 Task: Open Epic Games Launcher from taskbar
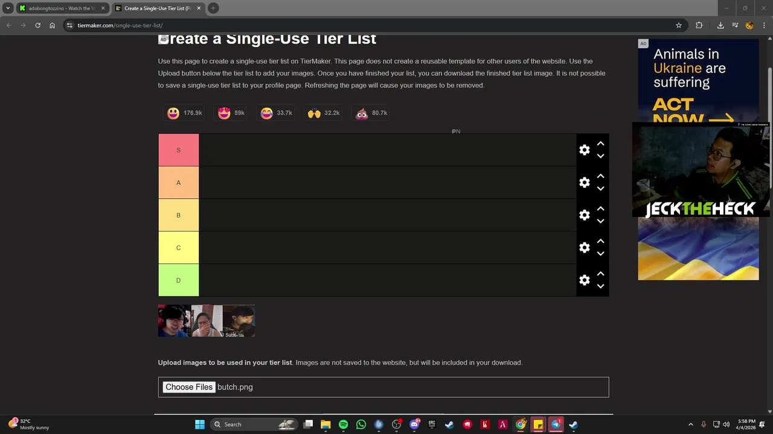tap(432, 424)
